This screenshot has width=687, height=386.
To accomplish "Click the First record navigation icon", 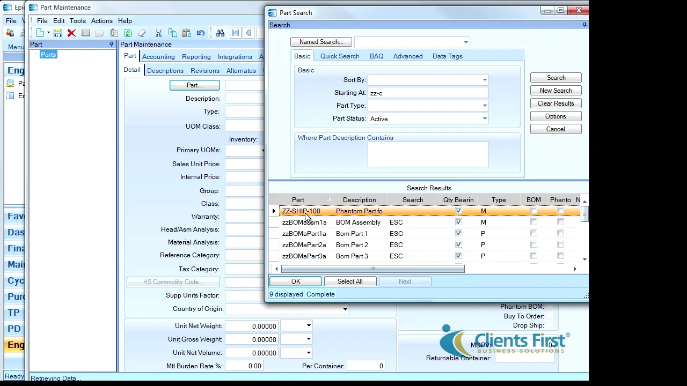I will [x=235, y=33].
